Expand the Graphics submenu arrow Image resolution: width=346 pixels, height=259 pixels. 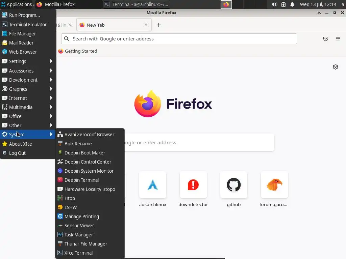click(x=51, y=89)
